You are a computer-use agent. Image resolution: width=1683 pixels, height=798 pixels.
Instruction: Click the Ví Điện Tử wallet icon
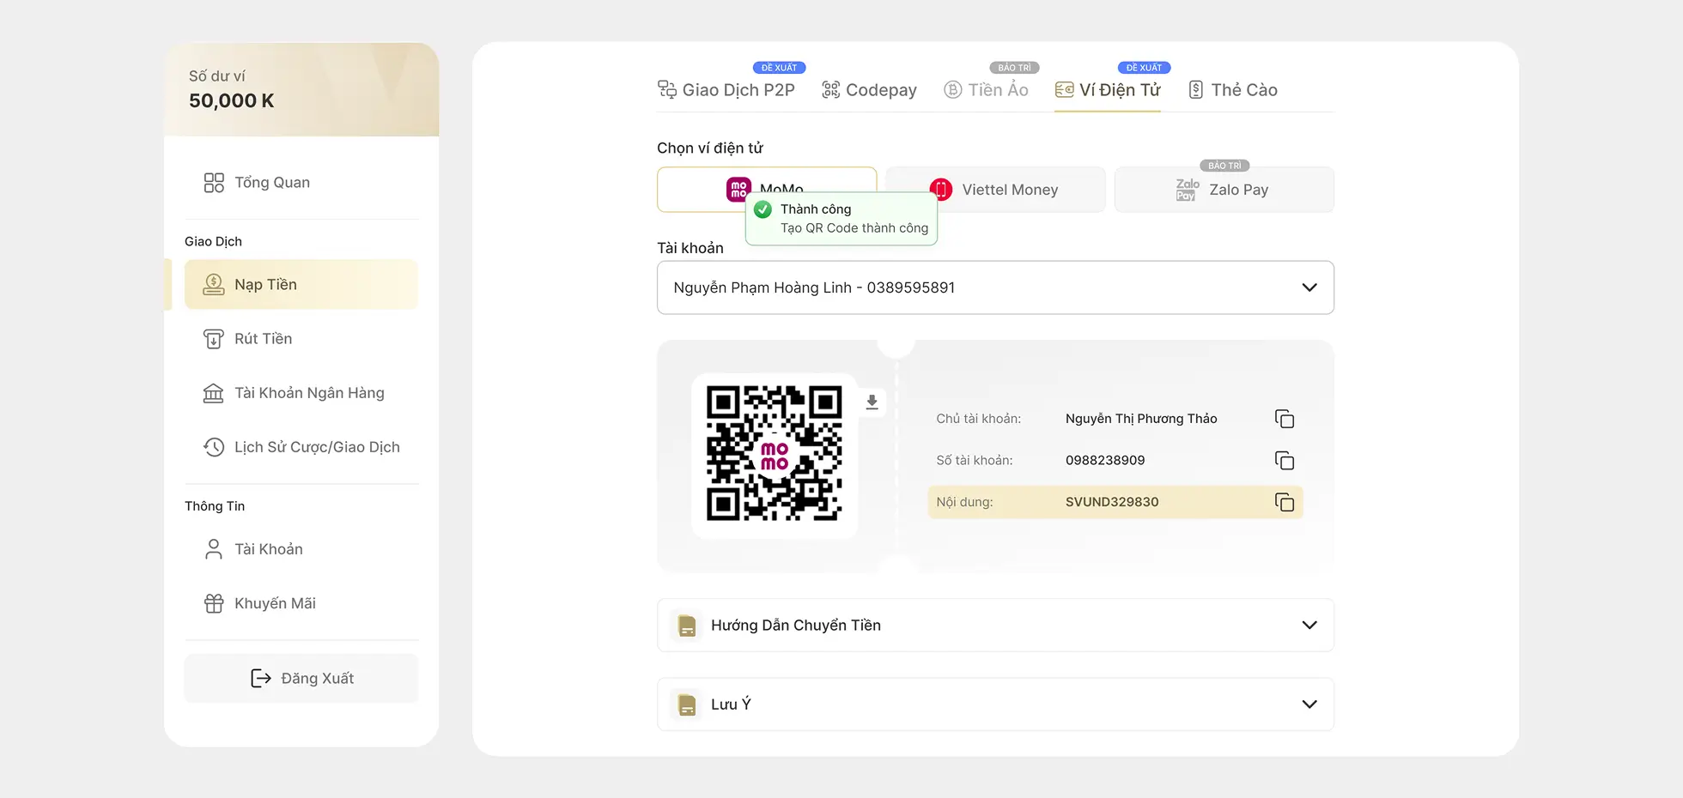[x=1064, y=89]
